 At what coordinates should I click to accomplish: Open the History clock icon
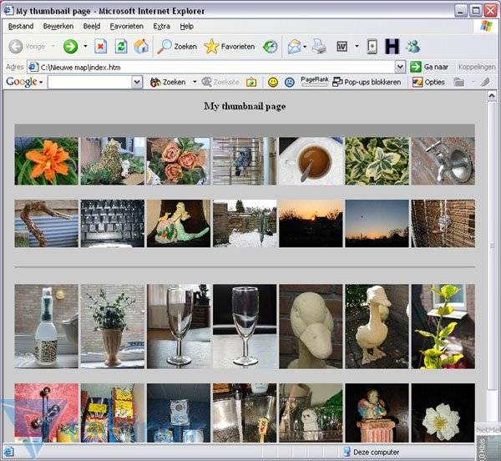271,47
